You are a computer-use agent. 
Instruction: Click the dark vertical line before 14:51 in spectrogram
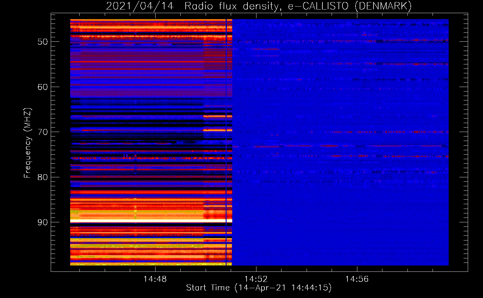pos(226,142)
